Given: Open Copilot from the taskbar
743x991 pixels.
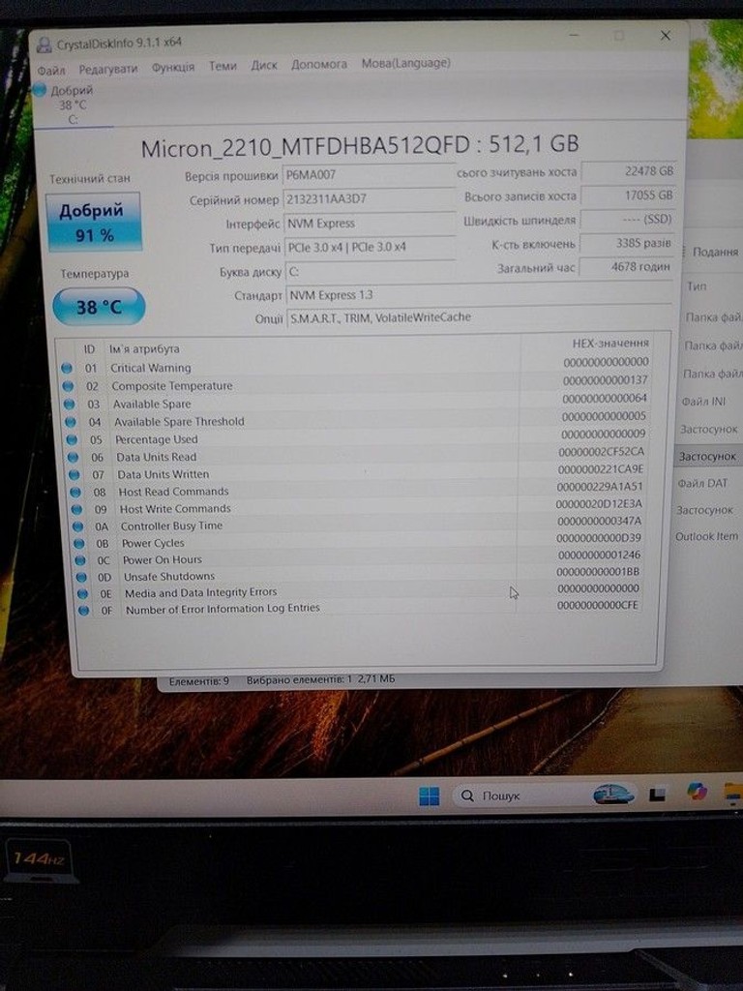Looking at the screenshot, I should [698, 792].
